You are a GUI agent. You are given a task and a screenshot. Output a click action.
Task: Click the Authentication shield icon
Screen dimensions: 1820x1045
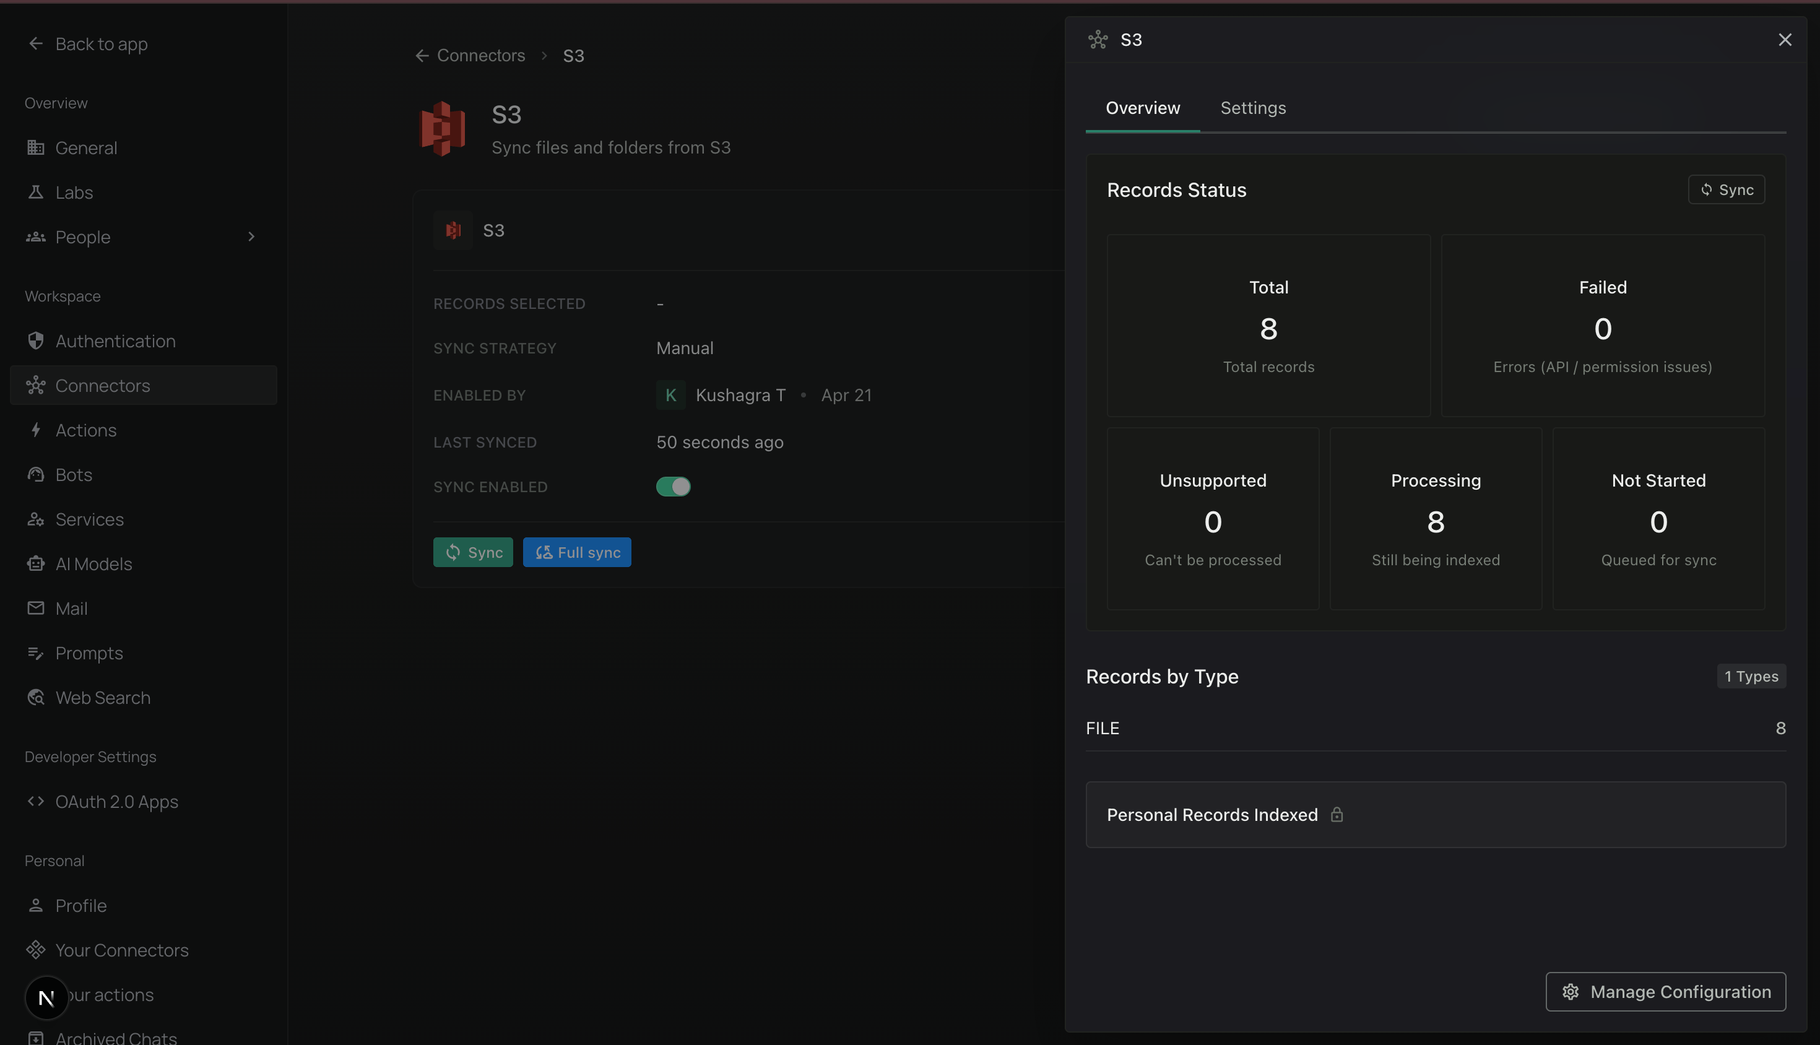36,341
